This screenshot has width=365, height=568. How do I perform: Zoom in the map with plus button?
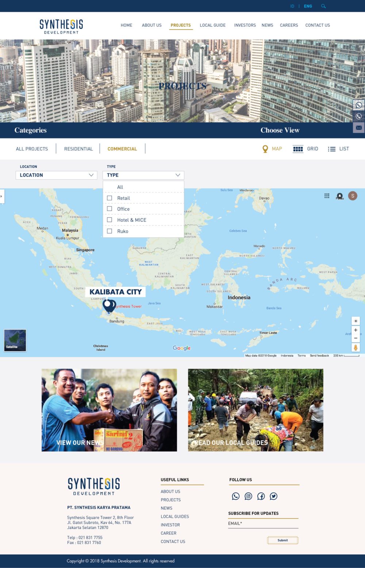tap(356, 330)
